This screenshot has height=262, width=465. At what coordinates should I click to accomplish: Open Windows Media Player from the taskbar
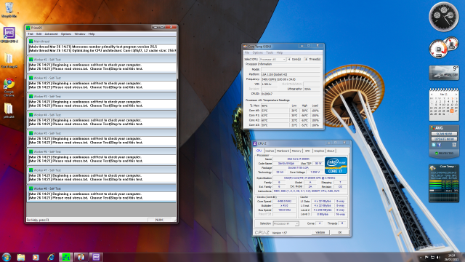click(x=36, y=257)
